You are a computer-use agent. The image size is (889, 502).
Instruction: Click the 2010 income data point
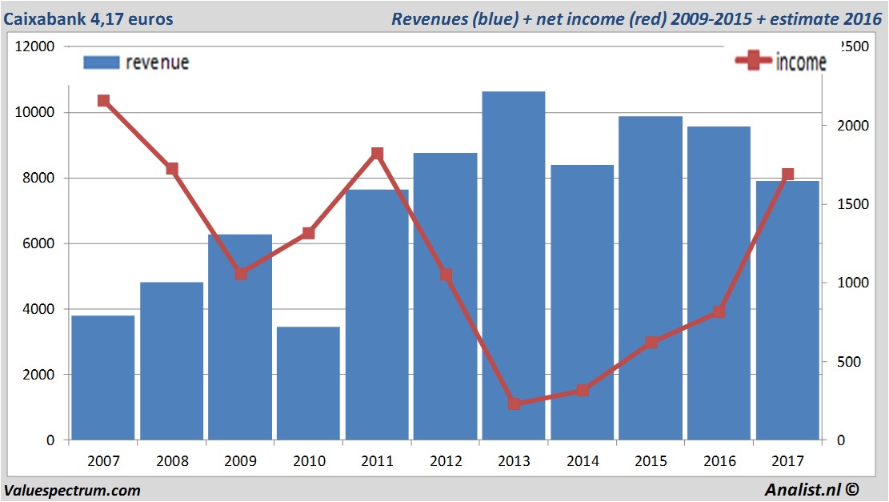308,233
